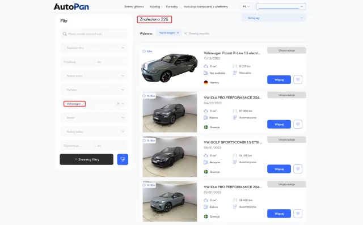
Task: Open the photo of ID.4 dated 04/22/2022
Action: tap(170, 112)
